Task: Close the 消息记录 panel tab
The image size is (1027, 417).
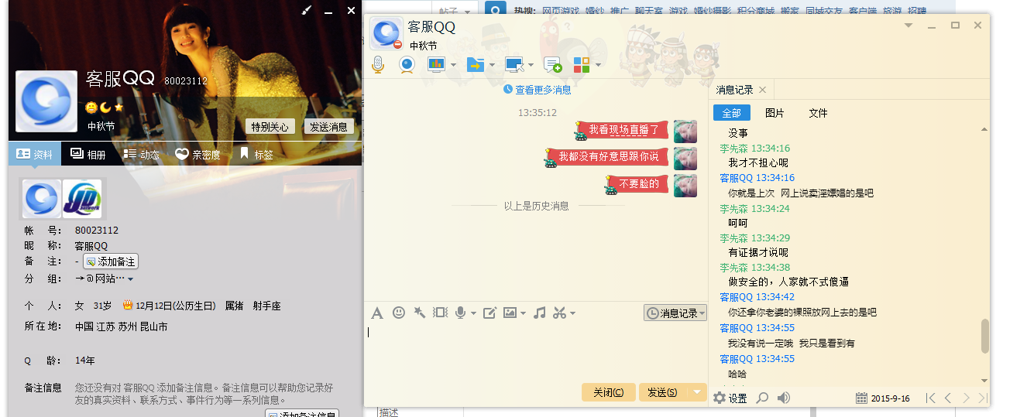Action: tap(762, 90)
